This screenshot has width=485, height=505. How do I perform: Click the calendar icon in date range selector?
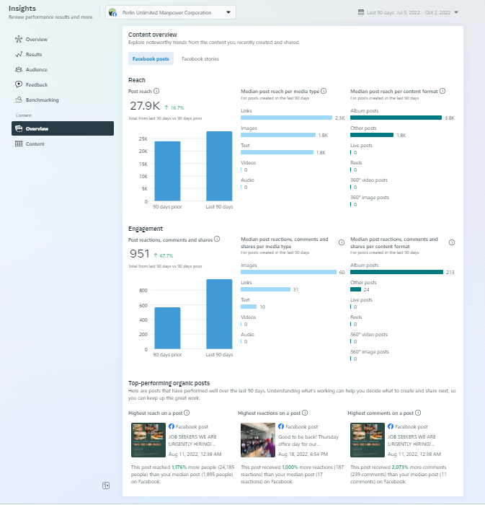tap(361, 12)
